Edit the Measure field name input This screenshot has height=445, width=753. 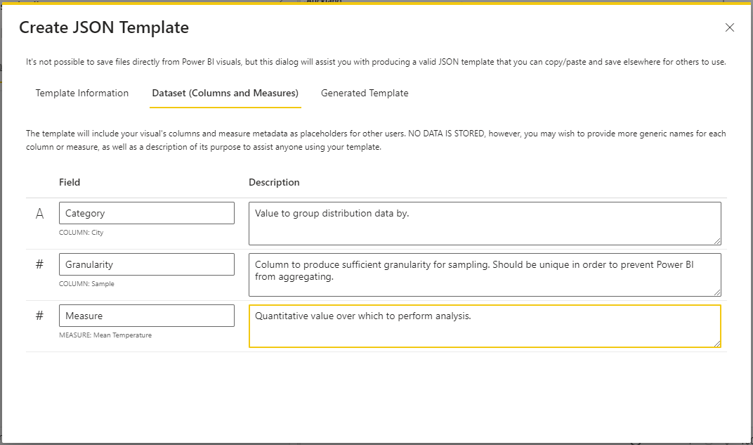point(147,316)
